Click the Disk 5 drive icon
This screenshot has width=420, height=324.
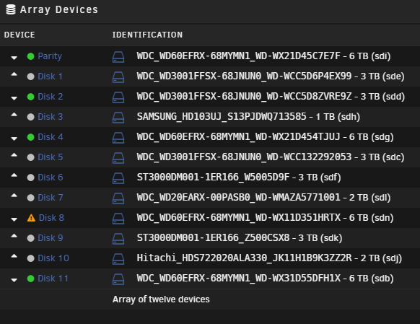(118, 158)
